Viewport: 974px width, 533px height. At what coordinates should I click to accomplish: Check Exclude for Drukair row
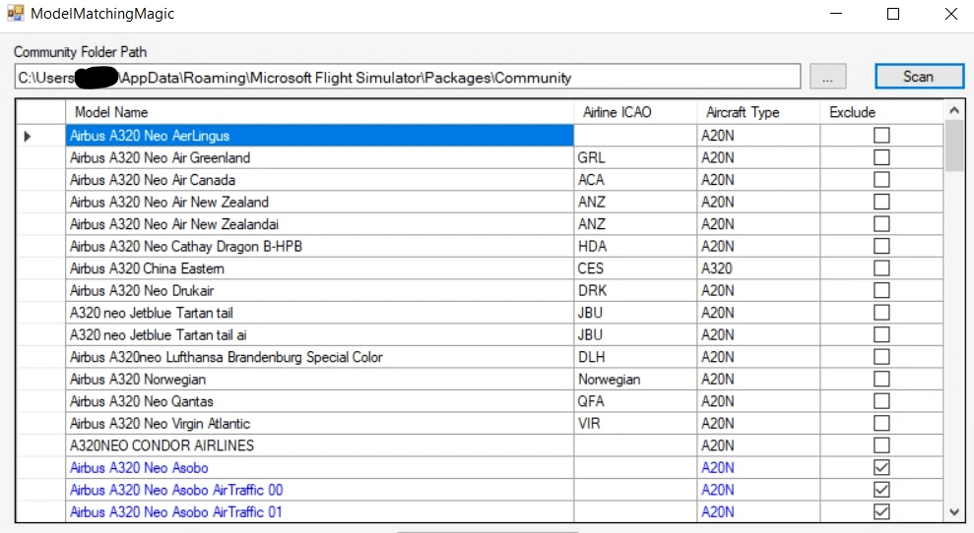click(881, 290)
